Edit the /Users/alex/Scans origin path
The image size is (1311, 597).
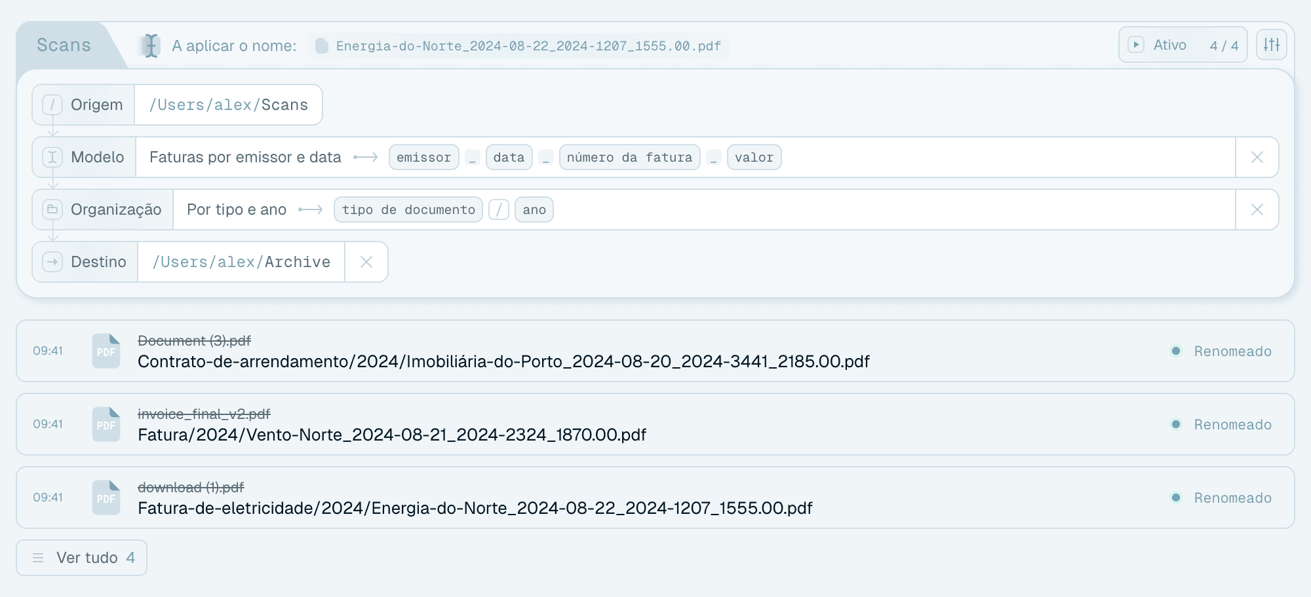pos(228,105)
